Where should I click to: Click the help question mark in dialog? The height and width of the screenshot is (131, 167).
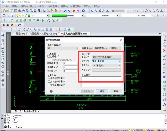[51, 91]
